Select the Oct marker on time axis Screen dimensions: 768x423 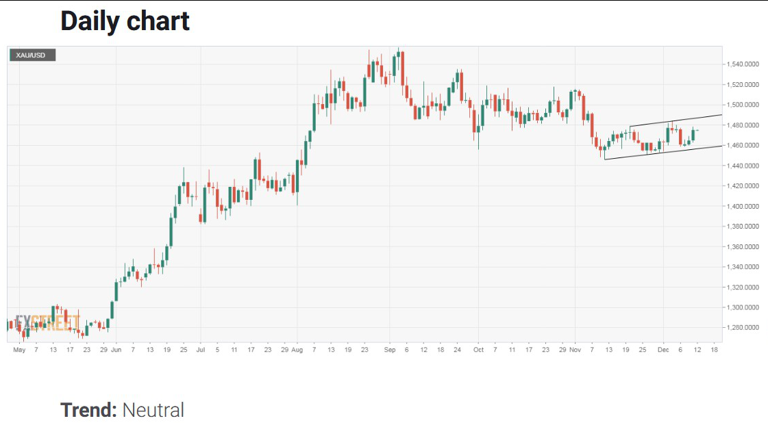[478, 350]
